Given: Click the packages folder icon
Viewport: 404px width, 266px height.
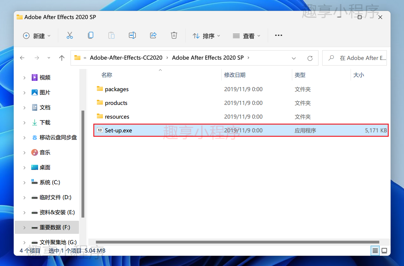Looking at the screenshot, I should [100, 89].
